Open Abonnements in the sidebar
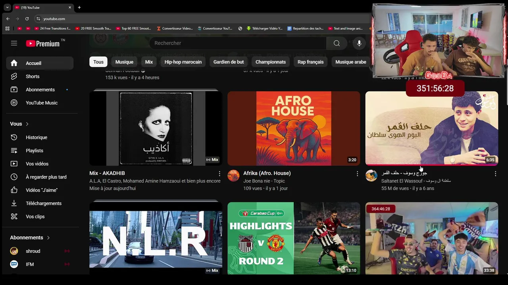This screenshot has height=285, width=508. tap(40, 89)
